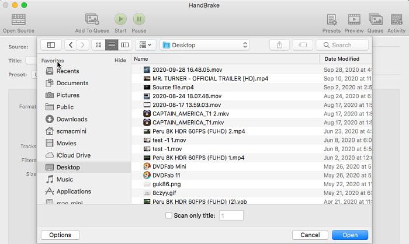The image size is (409, 244).
Task: Select Documents in the sidebar
Action: point(72,83)
